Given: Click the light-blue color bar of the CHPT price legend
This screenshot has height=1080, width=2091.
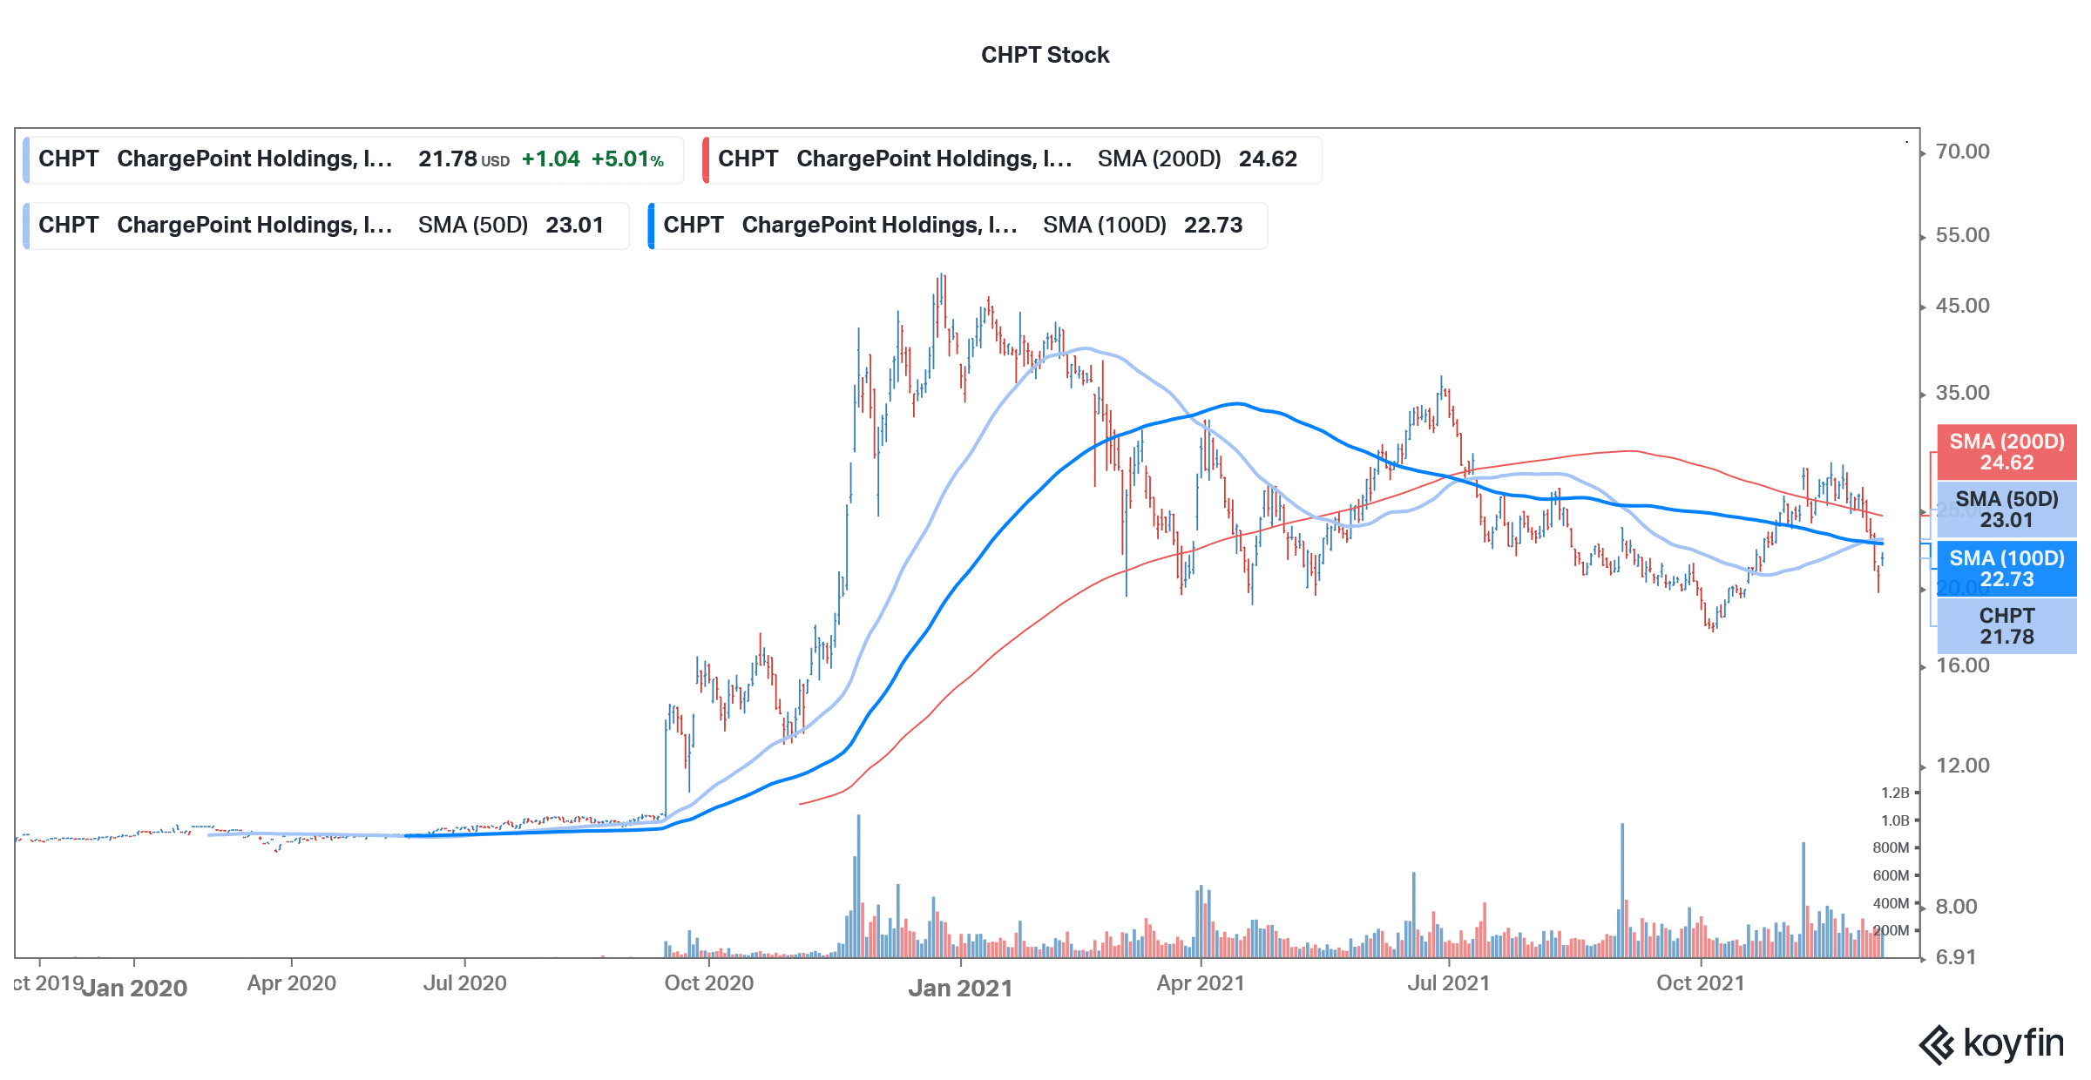Looking at the screenshot, I should click(26, 159).
